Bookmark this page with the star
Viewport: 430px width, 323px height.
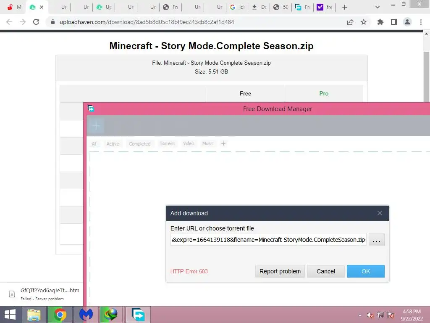(364, 22)
